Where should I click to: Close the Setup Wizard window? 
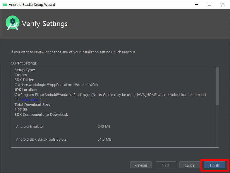[223, 5]
